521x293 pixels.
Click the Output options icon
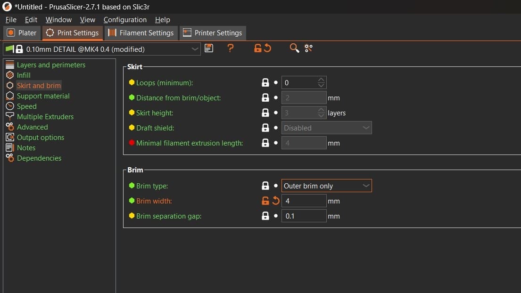10,137
